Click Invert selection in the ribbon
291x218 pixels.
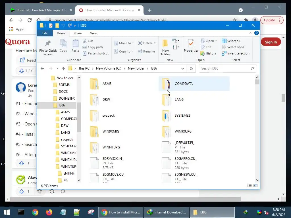tap(236, 53)
